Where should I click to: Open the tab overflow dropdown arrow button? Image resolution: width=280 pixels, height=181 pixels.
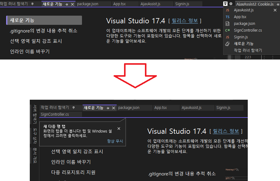tap(226, 4)
